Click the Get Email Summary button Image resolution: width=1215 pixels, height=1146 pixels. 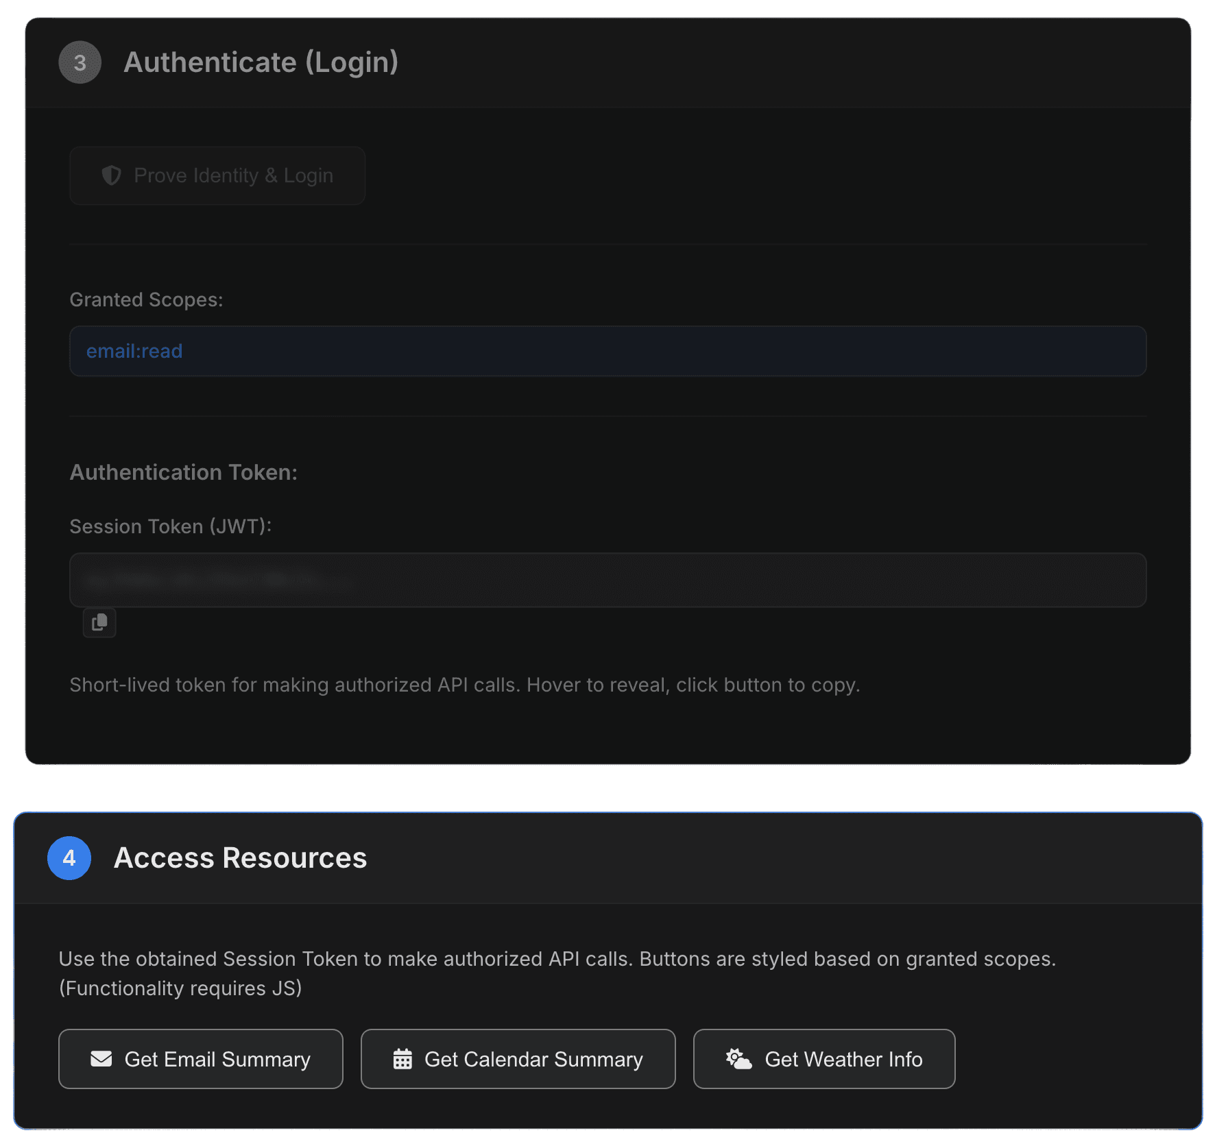click(x=201, y=1059)
